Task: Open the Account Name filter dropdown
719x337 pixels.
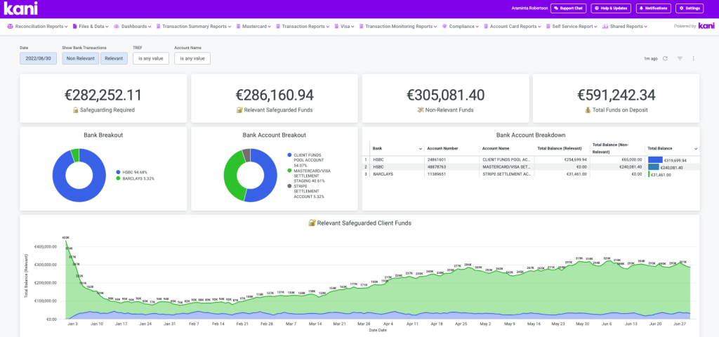Action: coord(192,58)
